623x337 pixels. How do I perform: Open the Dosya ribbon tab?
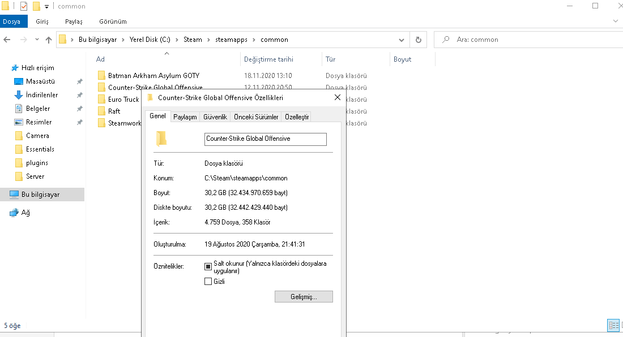[x=14, y=21]
